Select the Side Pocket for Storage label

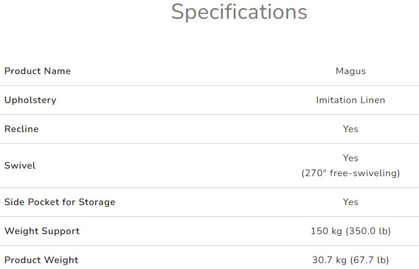pyautogui.click(x=60, y=202)
